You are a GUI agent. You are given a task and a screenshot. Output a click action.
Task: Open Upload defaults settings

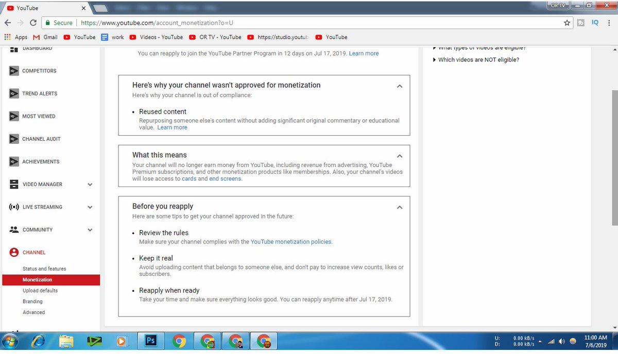(40, 290)
